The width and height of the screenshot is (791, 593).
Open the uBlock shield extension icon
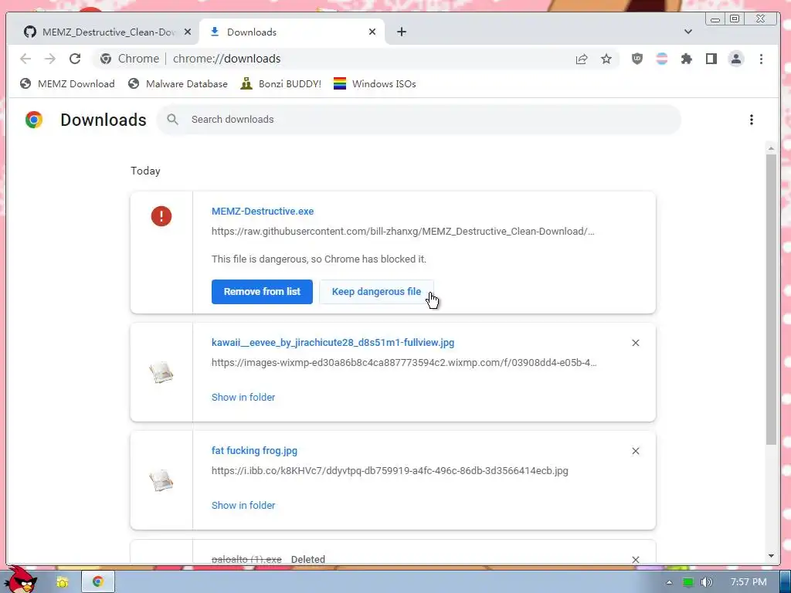637,59
